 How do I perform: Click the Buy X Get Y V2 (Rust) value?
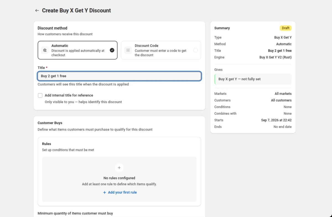[276, 57]
